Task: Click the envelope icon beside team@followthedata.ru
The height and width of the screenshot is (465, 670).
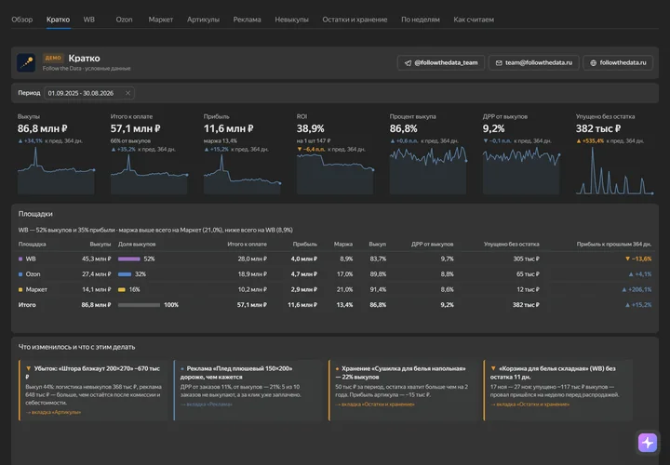Action: 499,62
